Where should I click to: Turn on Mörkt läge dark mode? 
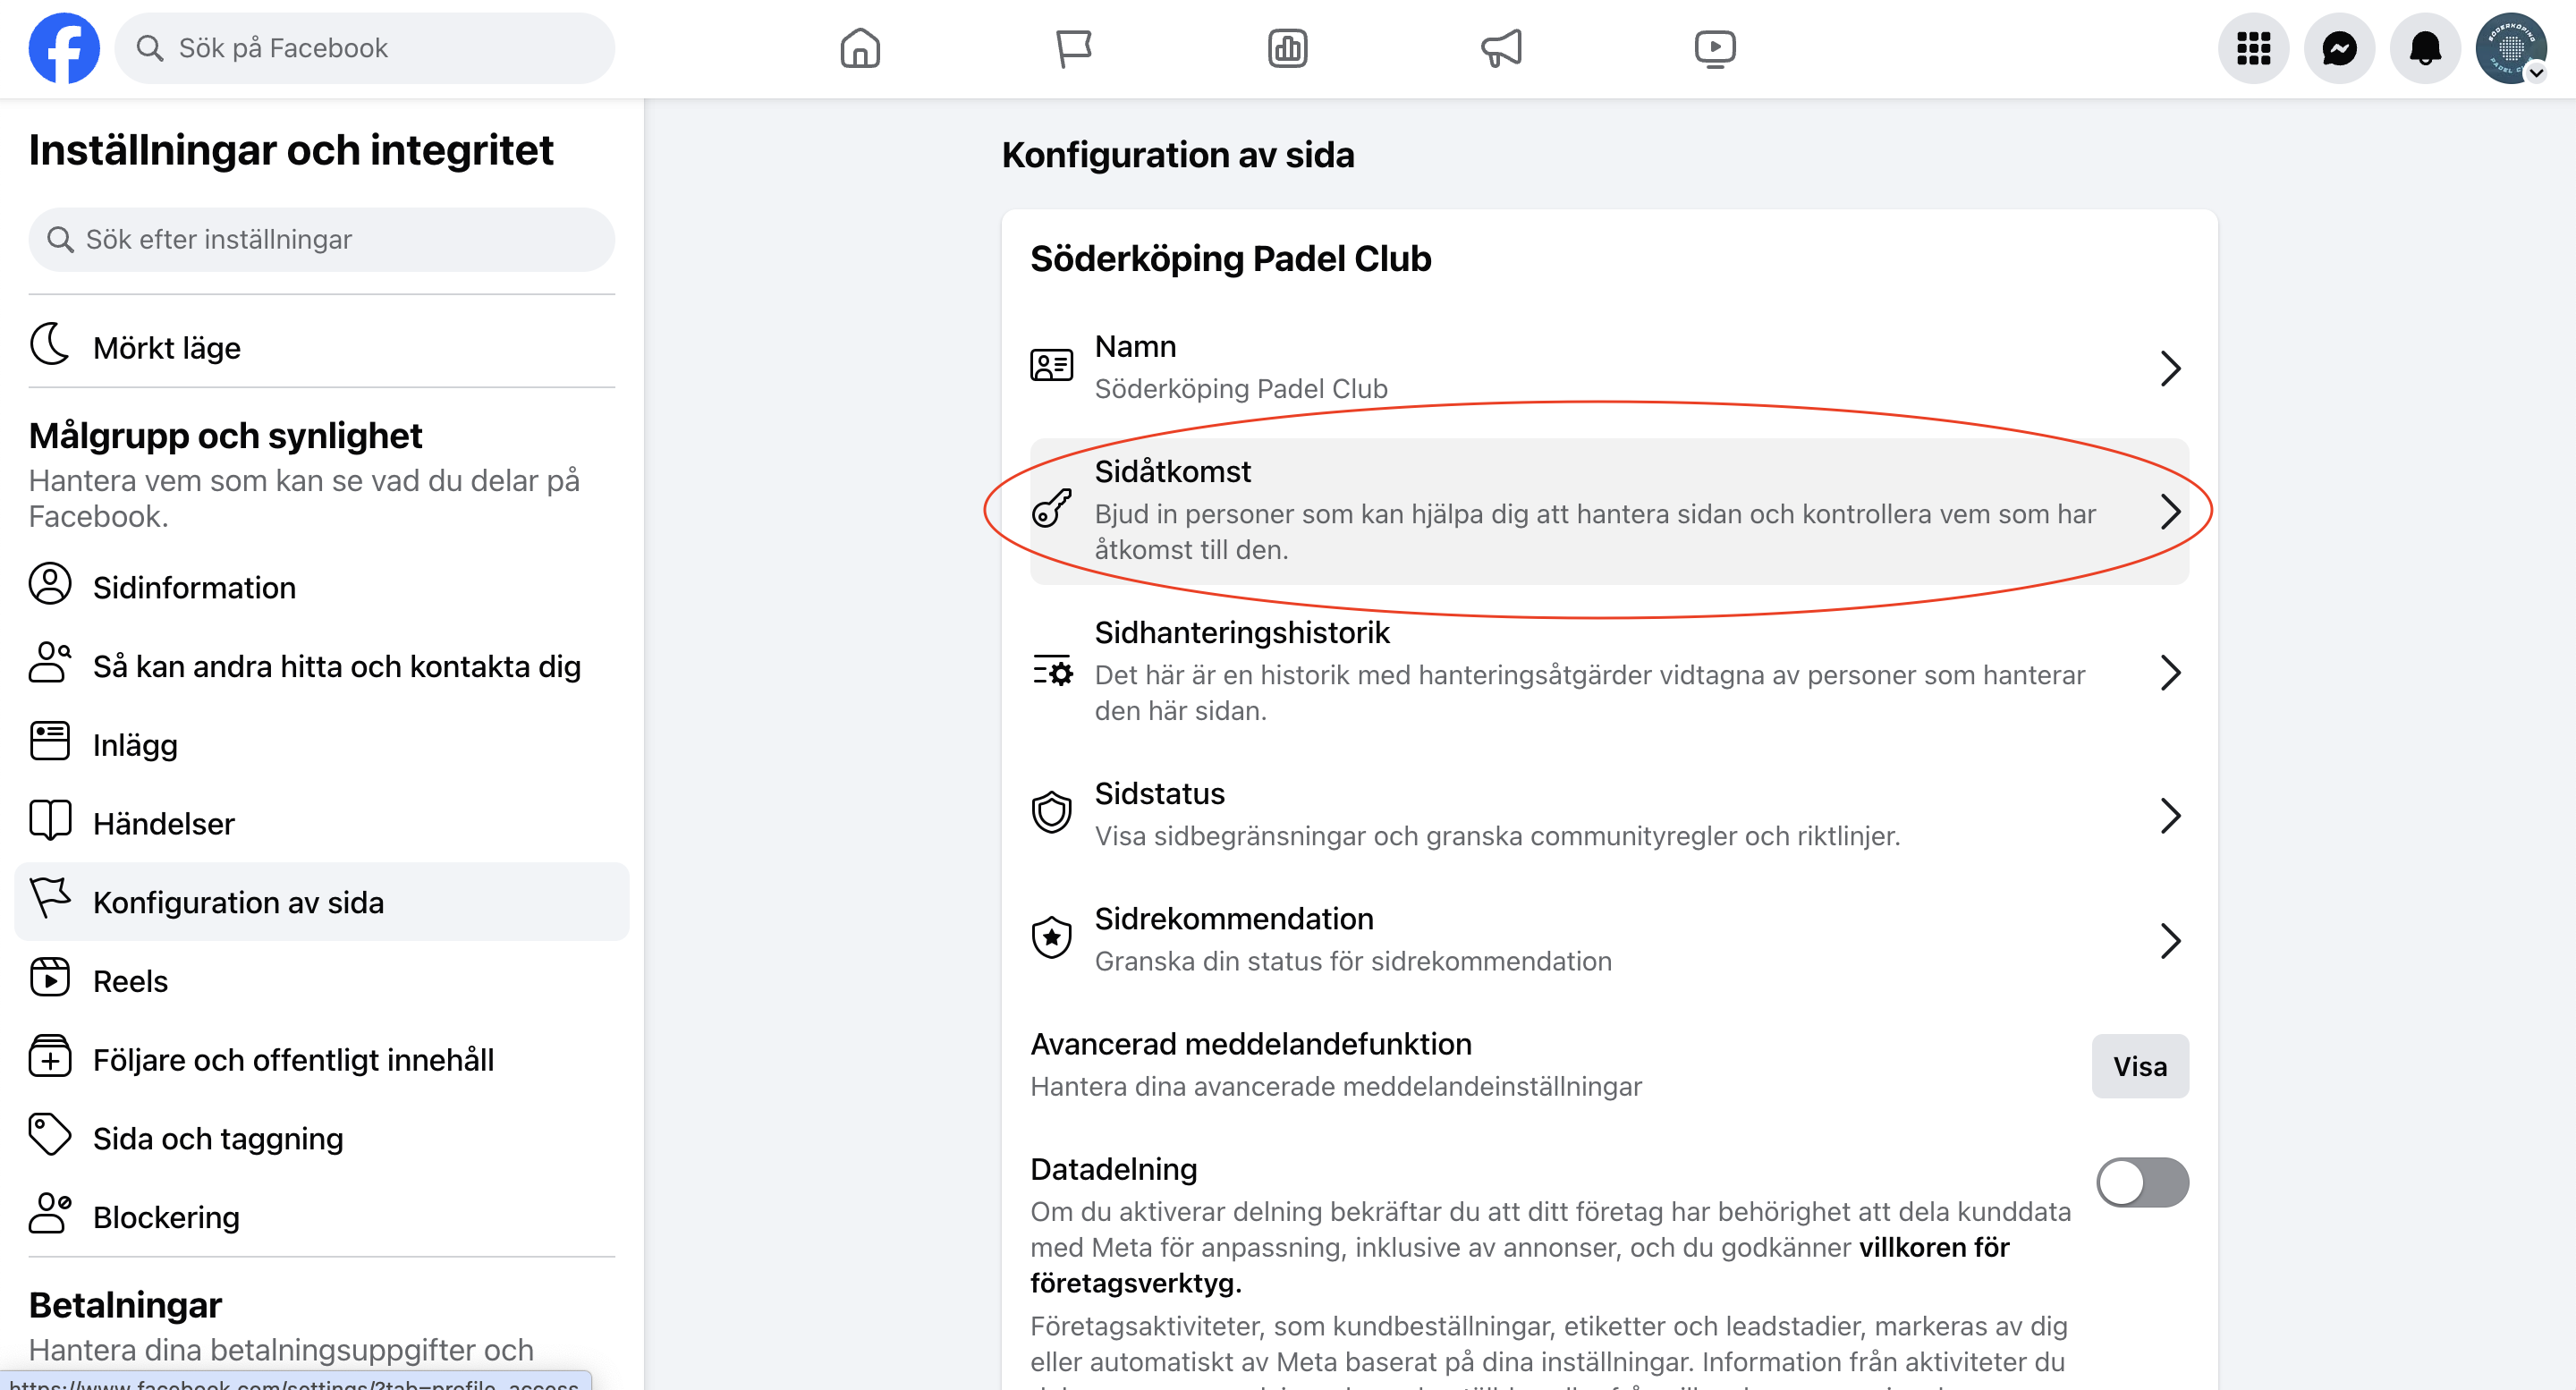click(x=167, y=348)
